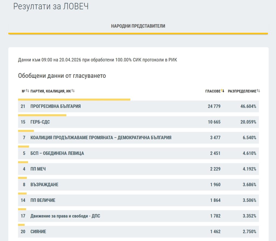This screenshot has height=241, width=276.
Task: Click sort arrows beside ПАРТИЯ, КОАЛИЦИЯ, ИК
Action: click(x=73, y=91)
